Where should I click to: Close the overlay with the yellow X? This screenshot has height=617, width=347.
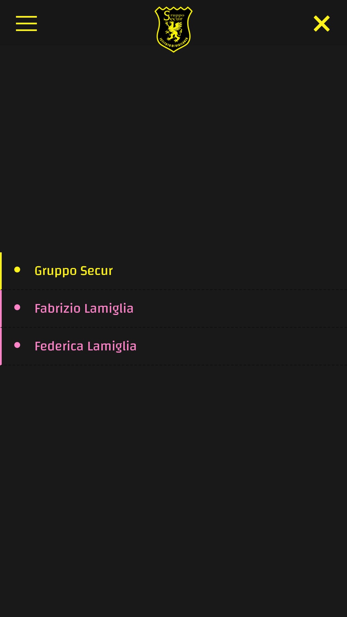point(322,23)
